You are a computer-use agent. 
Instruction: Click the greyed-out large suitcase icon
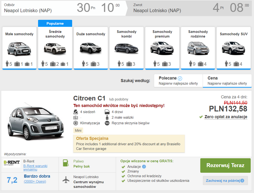76,117
